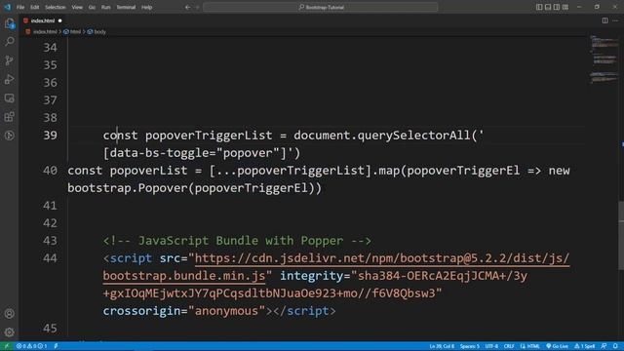Click the Go Back arrow

tap(187, 7)
